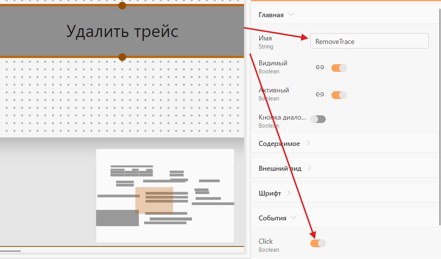The image size is (441, 259).
Task: Expand the Содержимое section
Action: pyautogui.click(x=308, y=143)
